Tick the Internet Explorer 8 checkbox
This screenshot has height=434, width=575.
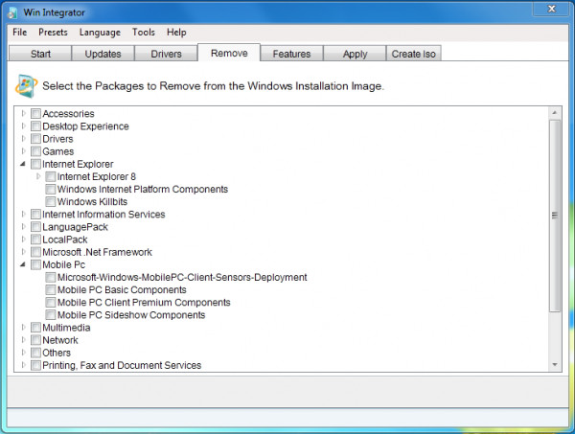point(51,176)
